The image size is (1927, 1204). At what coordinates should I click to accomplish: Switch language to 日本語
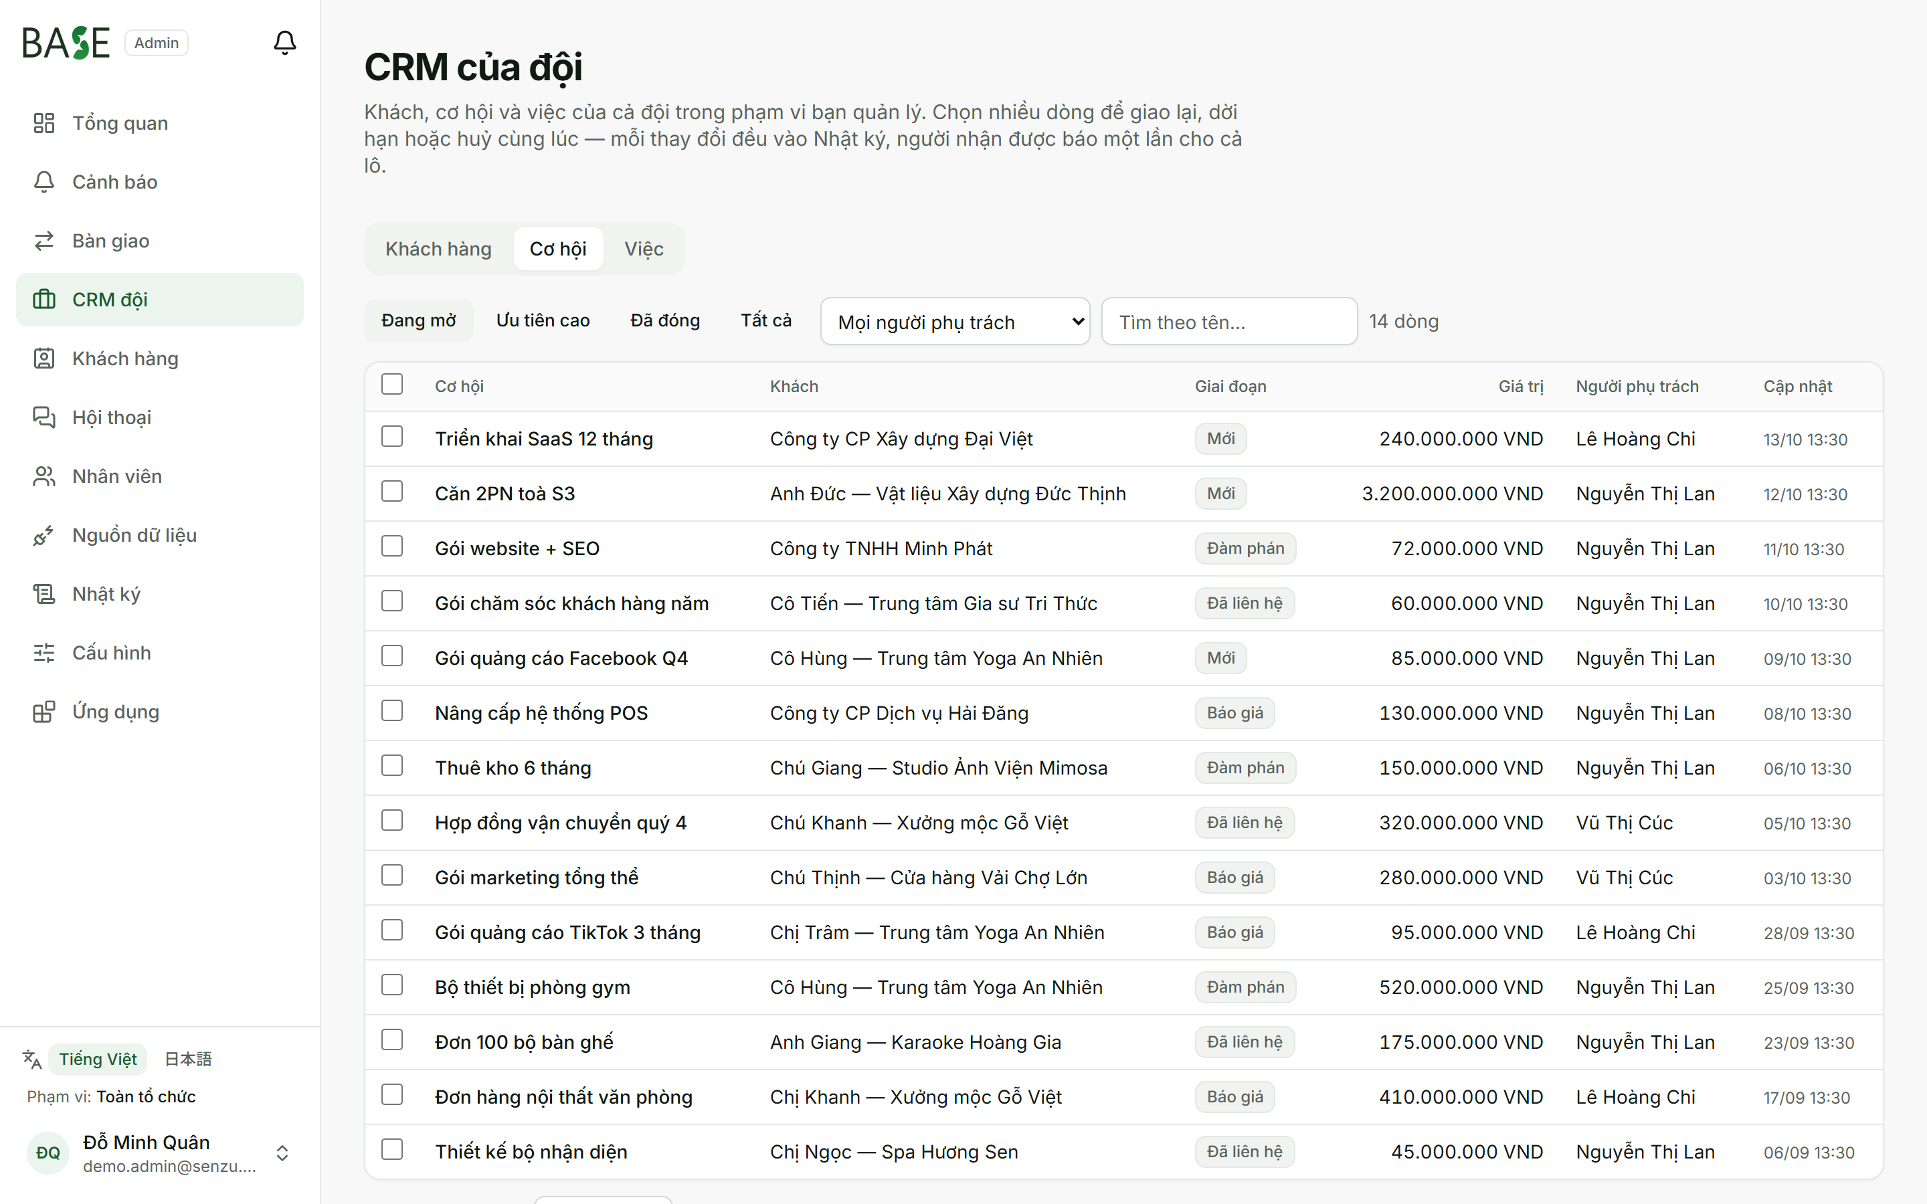[188, 1059]
